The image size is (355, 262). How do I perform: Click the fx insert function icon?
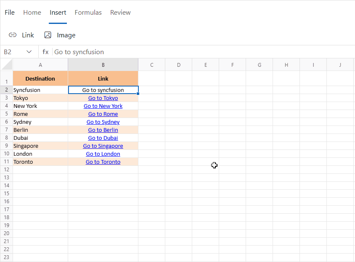point(45,52)
